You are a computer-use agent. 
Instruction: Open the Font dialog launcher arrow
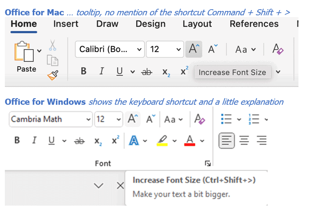[208, 163]
